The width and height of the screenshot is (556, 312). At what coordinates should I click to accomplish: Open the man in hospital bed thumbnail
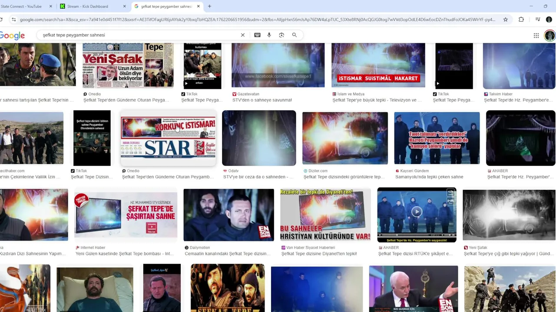(x=95, y=289)
